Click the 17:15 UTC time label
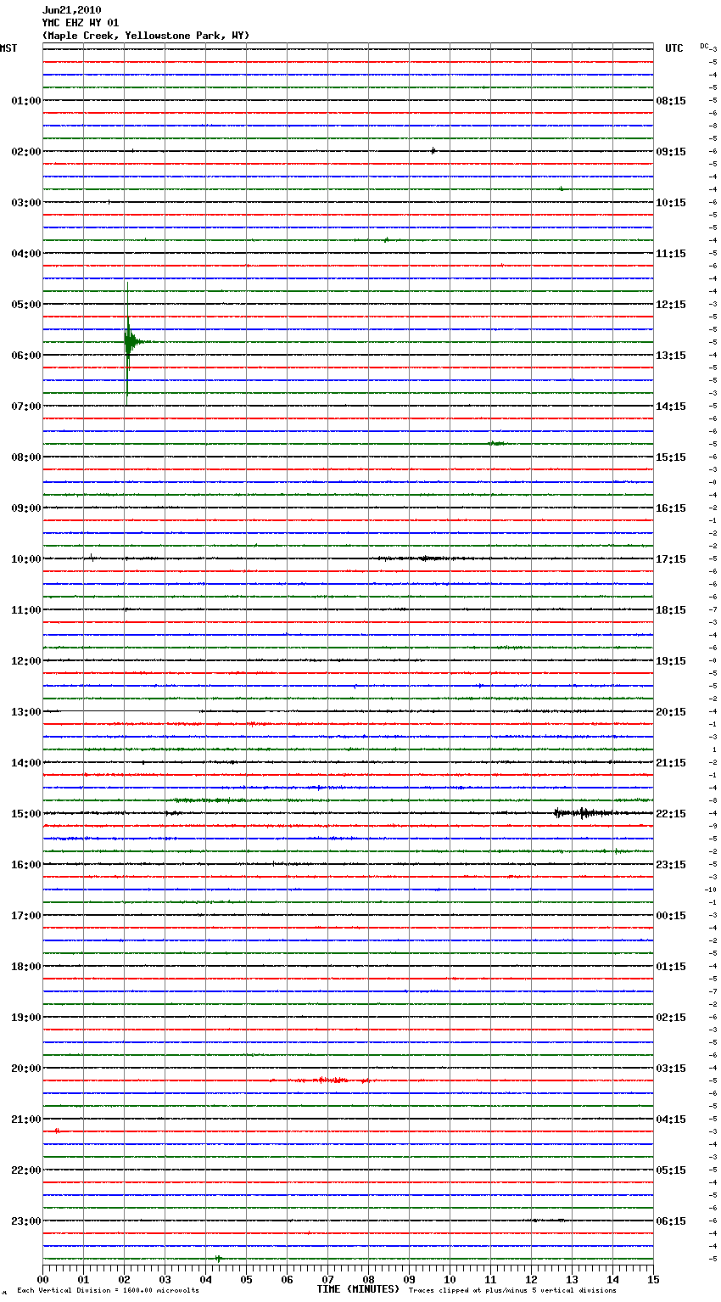Image resolution: width=721 pixels, height=1302 pixels. (x=671, y=559)
